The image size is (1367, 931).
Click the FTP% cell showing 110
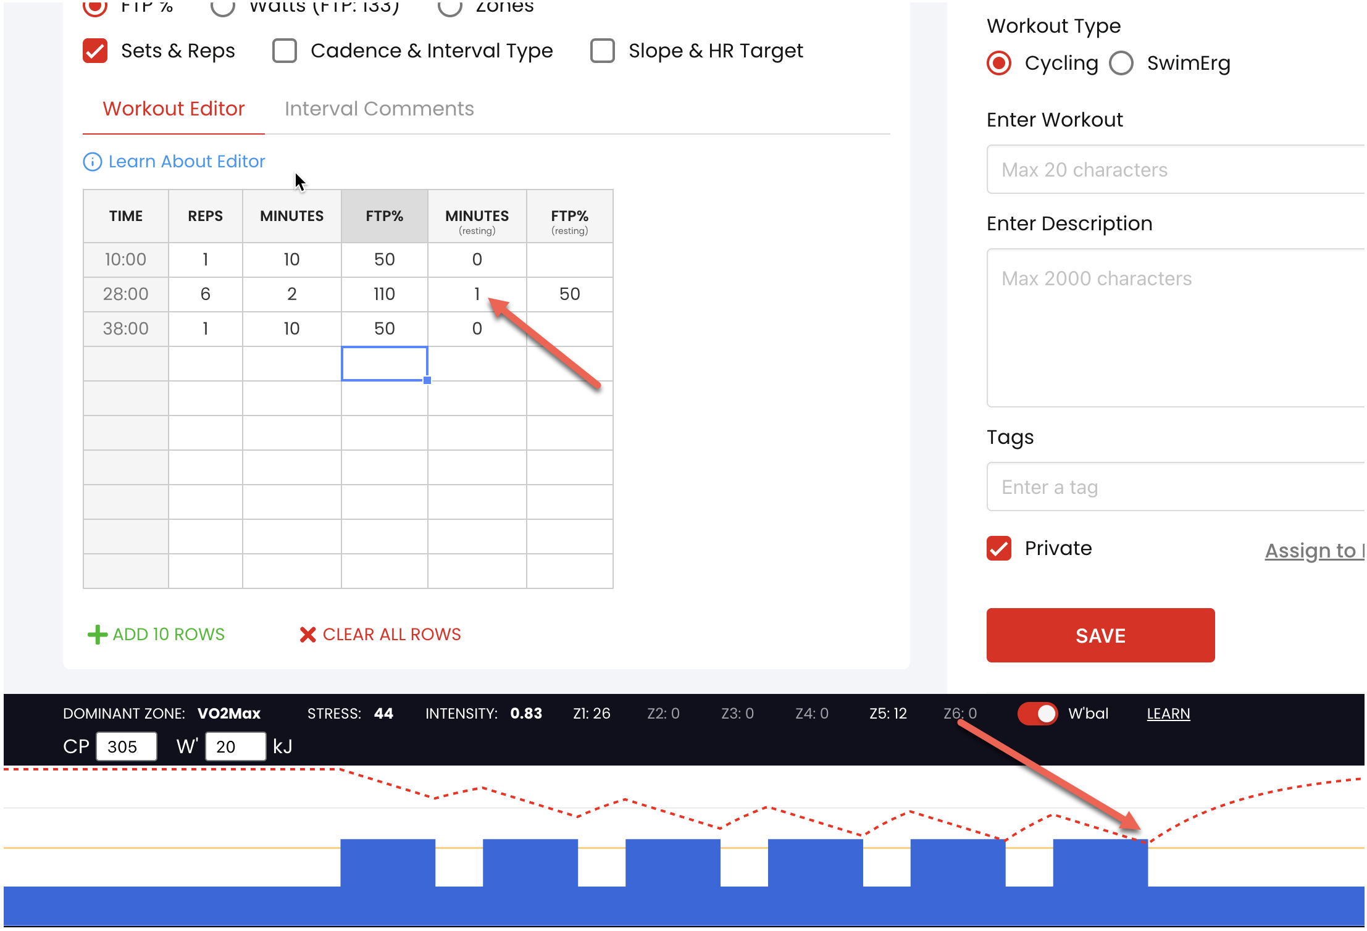coord(384,294)
